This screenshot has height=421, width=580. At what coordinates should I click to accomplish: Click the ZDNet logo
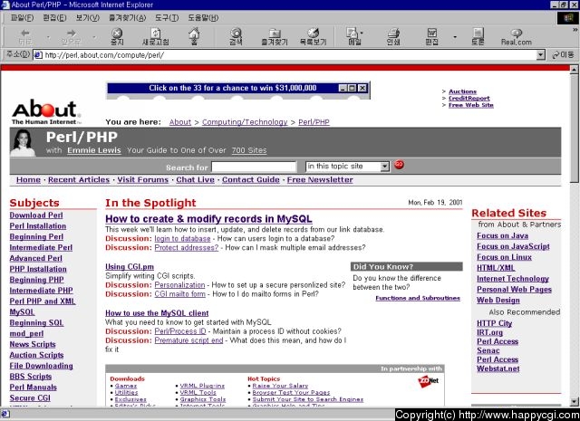click(428, 381)
